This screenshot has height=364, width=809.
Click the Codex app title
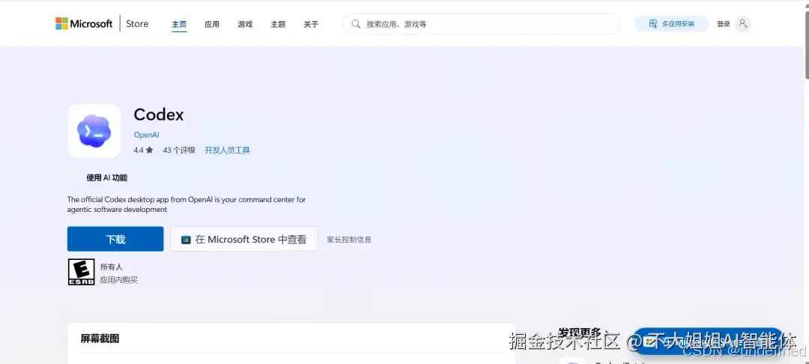(x=158, y=115)
